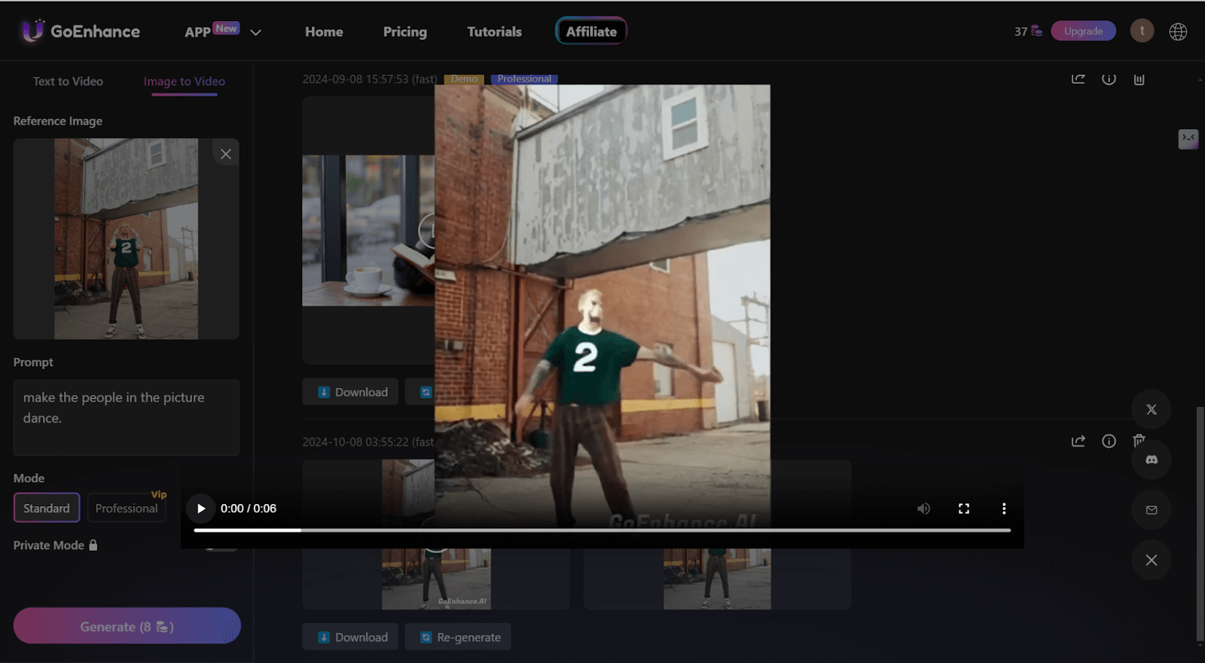The height and width of the screenshot is (663, 1205).
Task: Open the lower left generated video thumbnail
Action: [436, 579]
